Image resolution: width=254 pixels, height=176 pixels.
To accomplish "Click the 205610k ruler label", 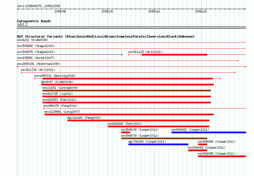I will point(107,11).
